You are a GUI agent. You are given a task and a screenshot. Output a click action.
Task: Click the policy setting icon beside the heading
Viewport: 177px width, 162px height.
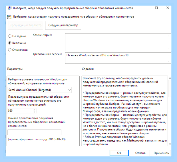(9, 17)
